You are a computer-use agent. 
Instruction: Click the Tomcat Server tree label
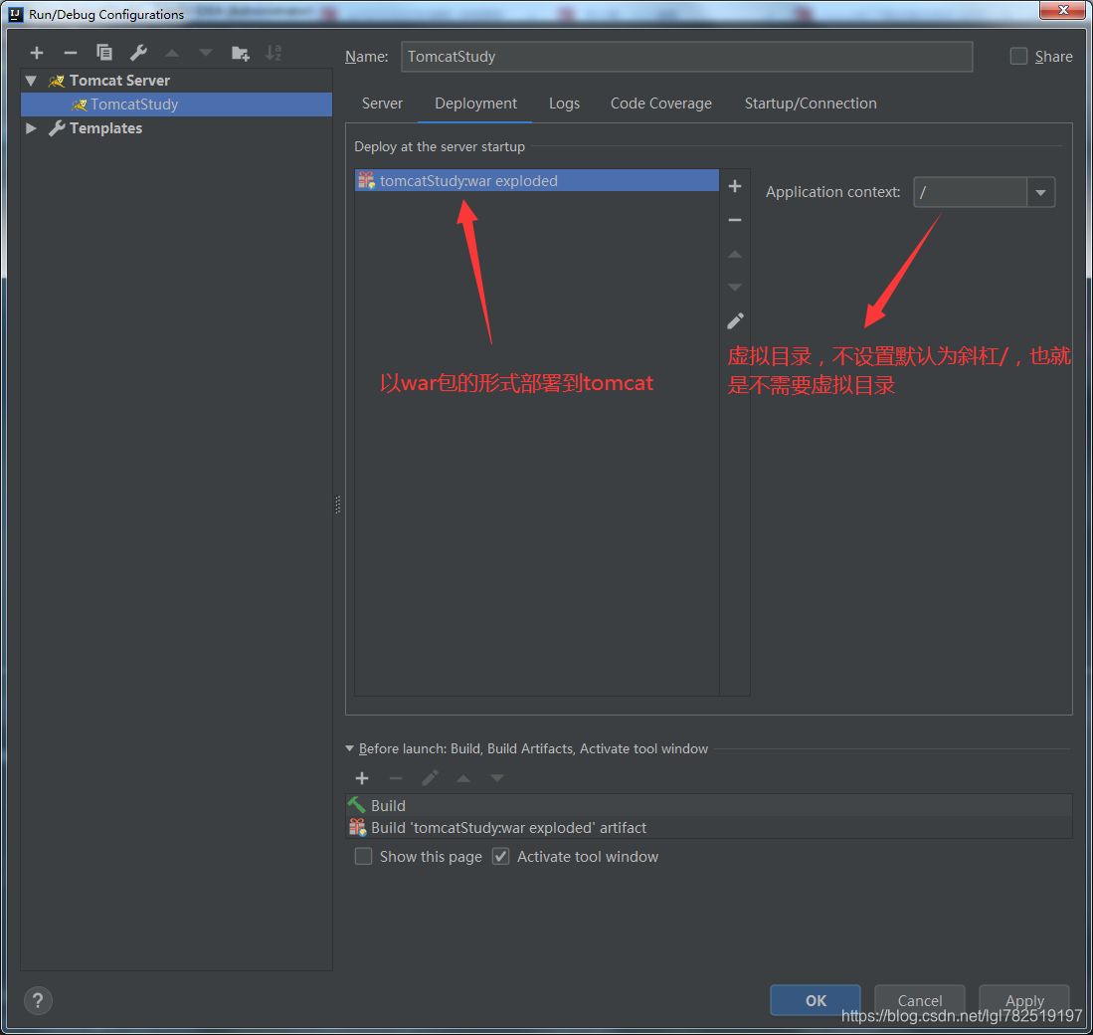click(120, 81)
